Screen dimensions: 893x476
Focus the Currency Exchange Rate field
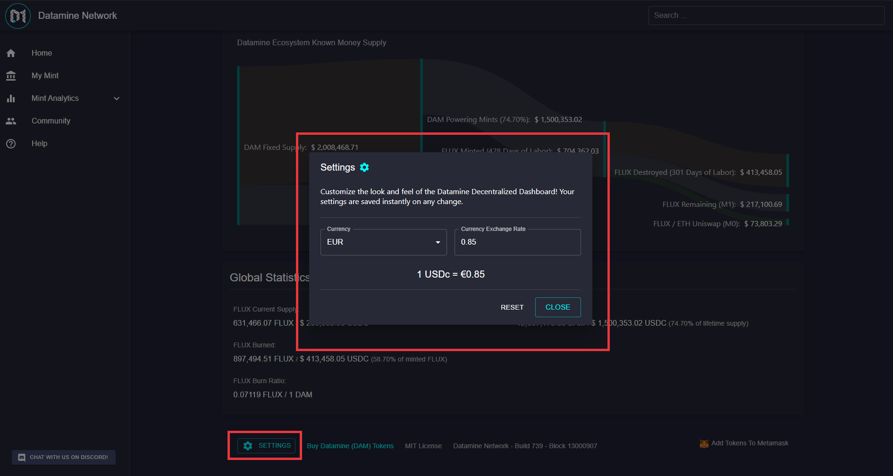(517, 242)
